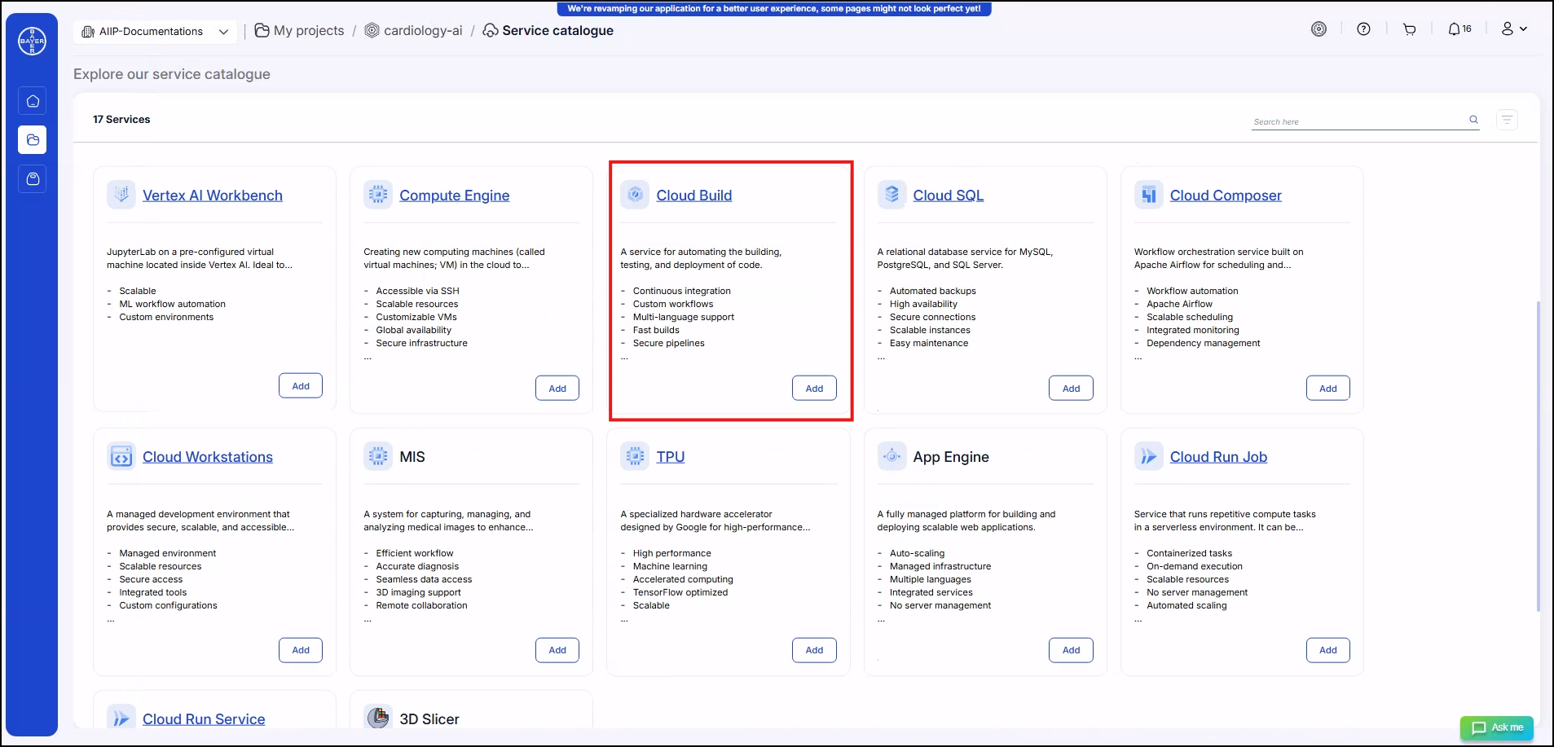Select the Service catalogue breadcrumb
1554x747 pixels.
coord(548,31)
